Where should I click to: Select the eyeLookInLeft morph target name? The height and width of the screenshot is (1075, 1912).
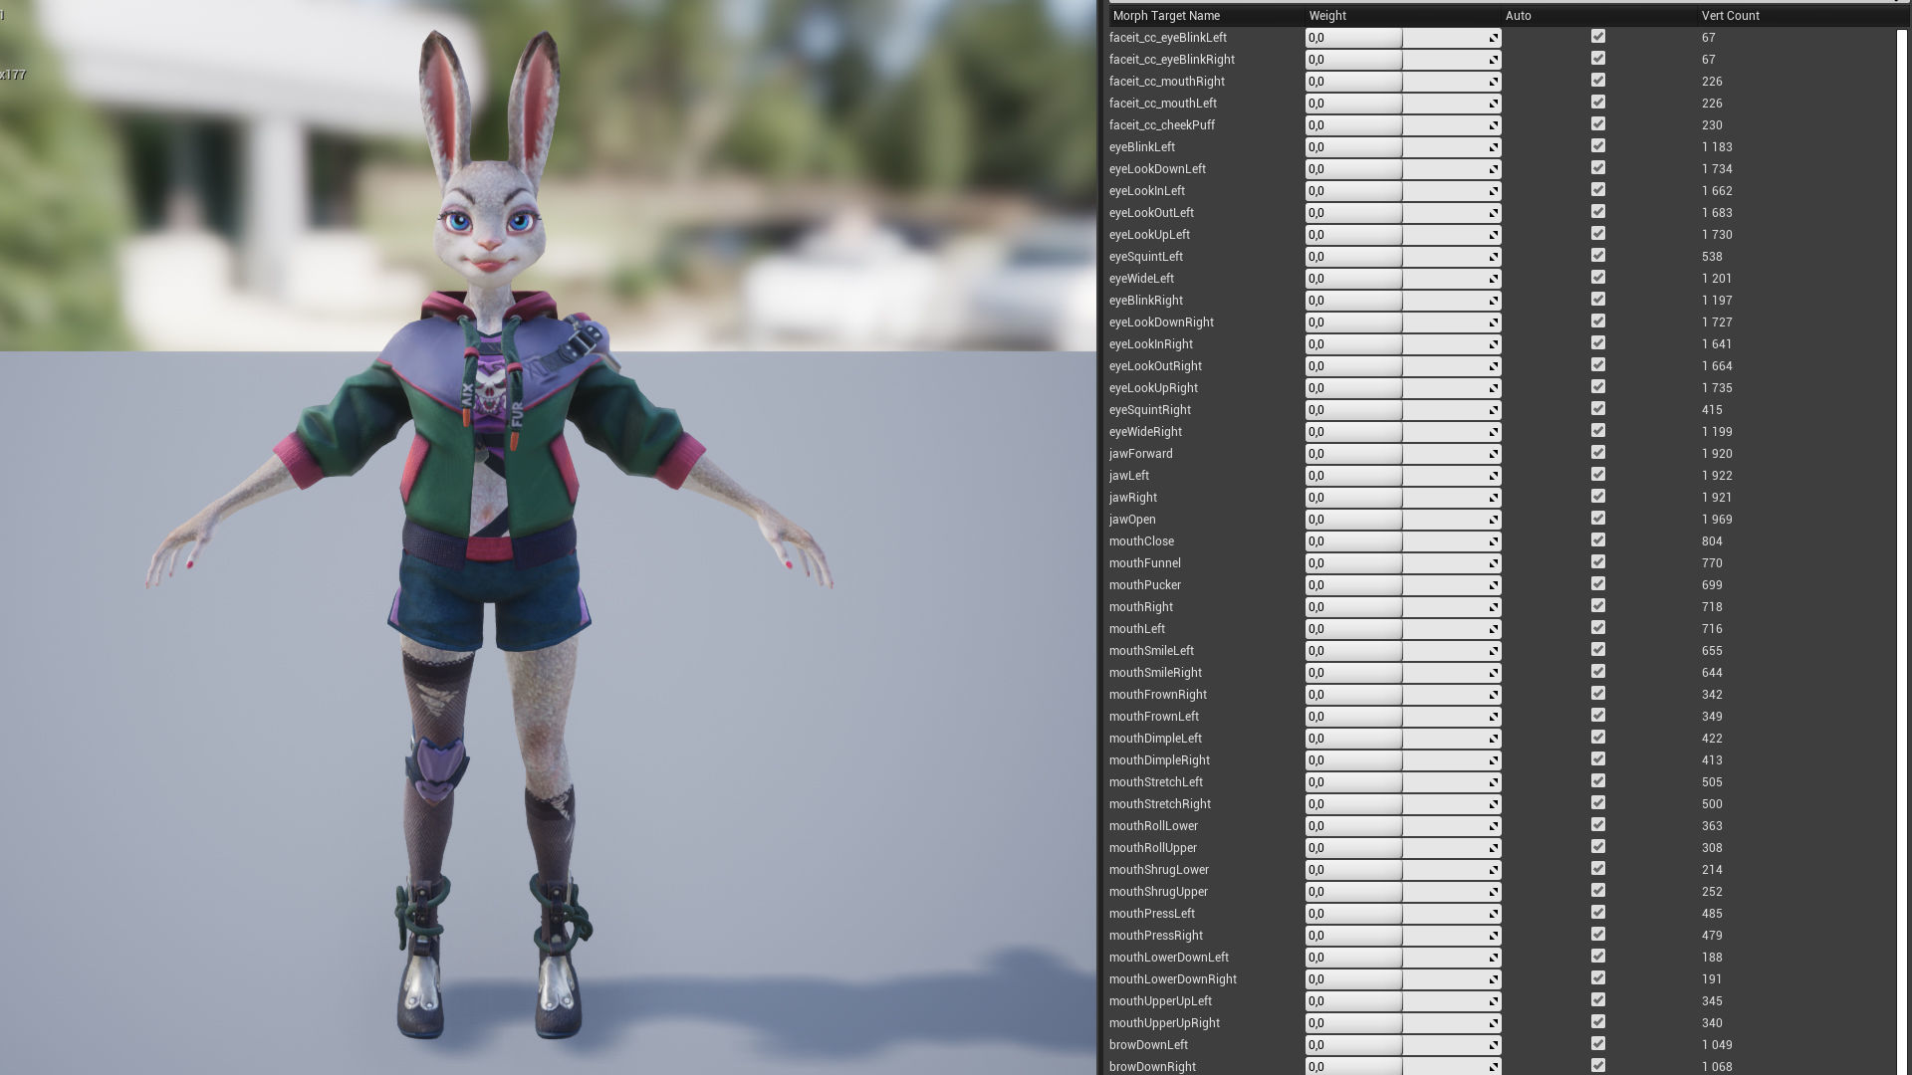(x=1147, y=191)
